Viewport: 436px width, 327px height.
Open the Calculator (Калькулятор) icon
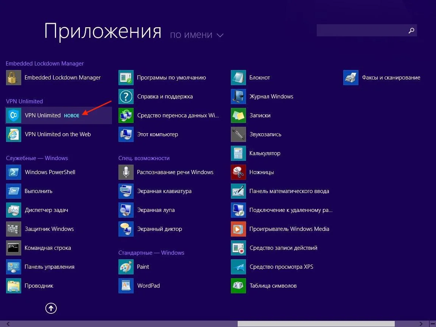point(238,153)
